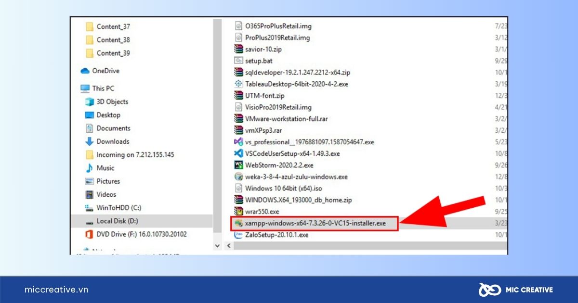
Task: Click the file list horizontal scrollbar track
Action: tap(370, 246)
